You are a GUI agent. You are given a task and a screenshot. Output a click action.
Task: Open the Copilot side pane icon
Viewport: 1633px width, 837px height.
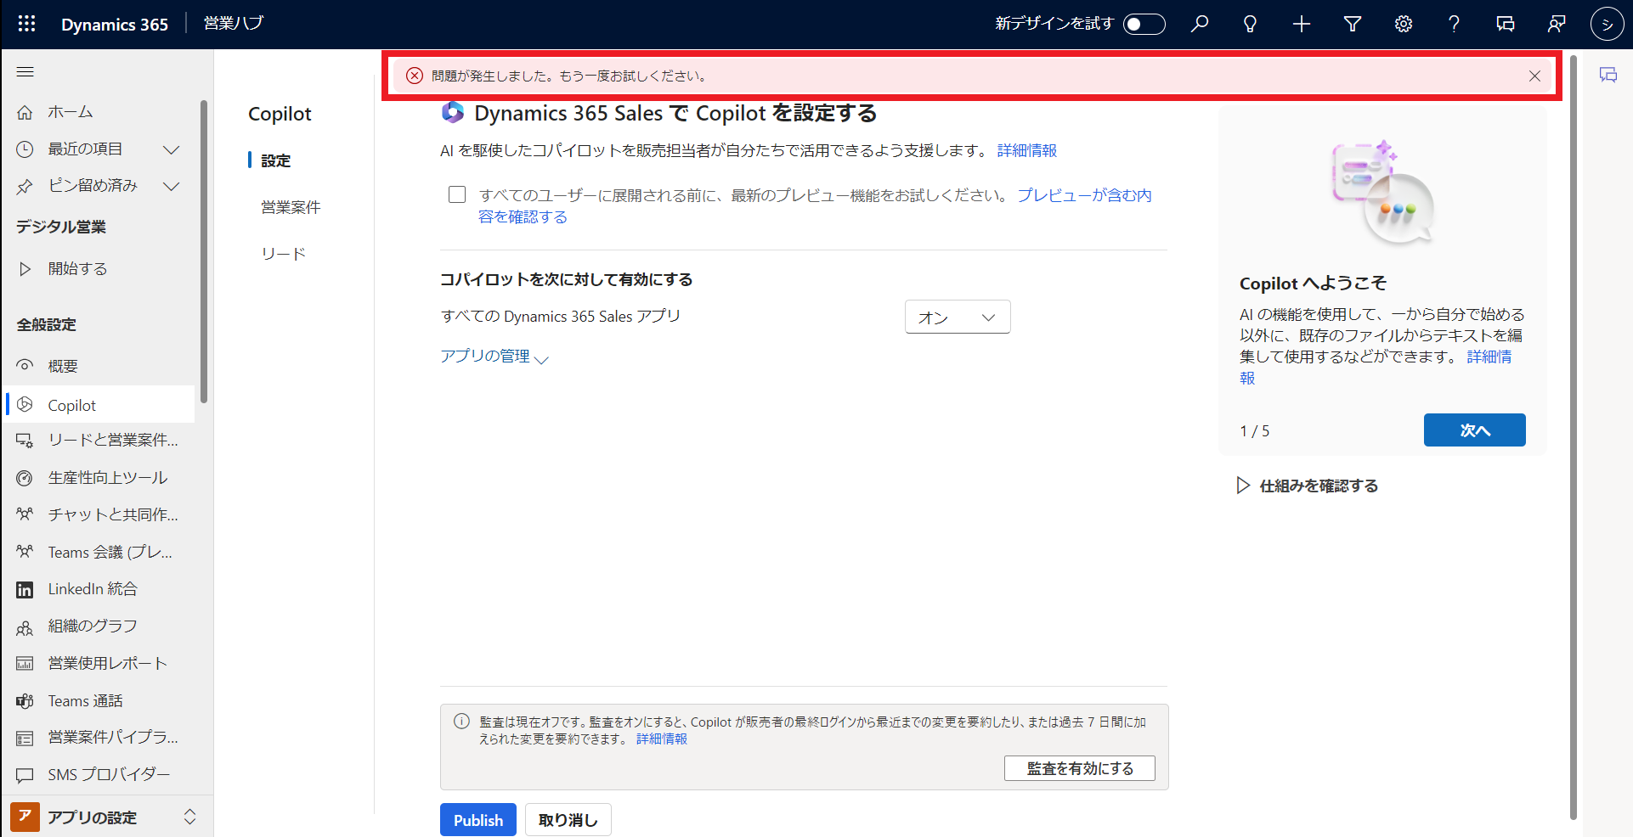click(1608, 76)
